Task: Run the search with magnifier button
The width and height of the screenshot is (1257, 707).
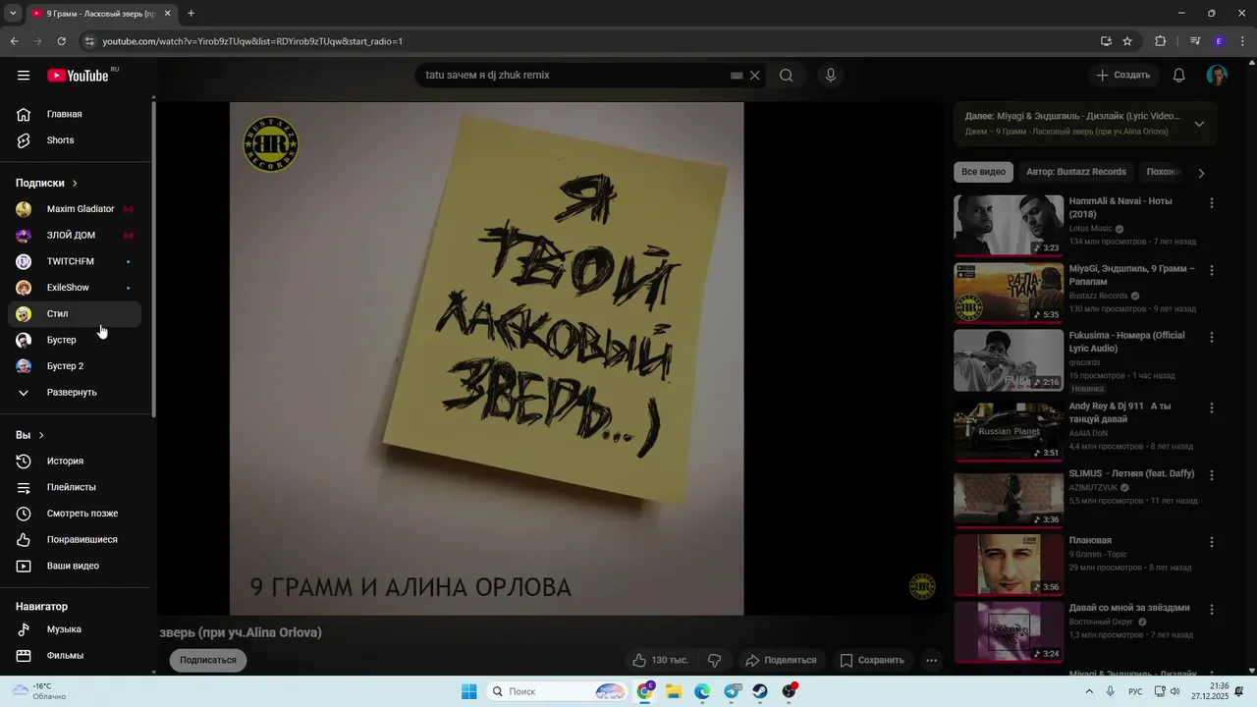Action: click(x=786, y=76)
